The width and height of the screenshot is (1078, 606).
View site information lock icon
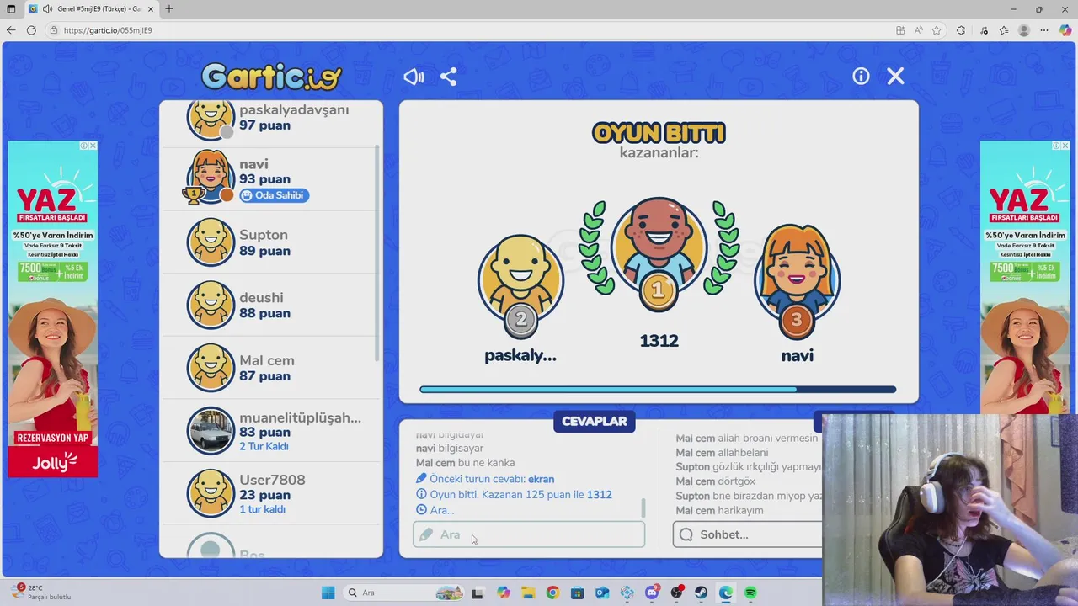coord(54,30)
